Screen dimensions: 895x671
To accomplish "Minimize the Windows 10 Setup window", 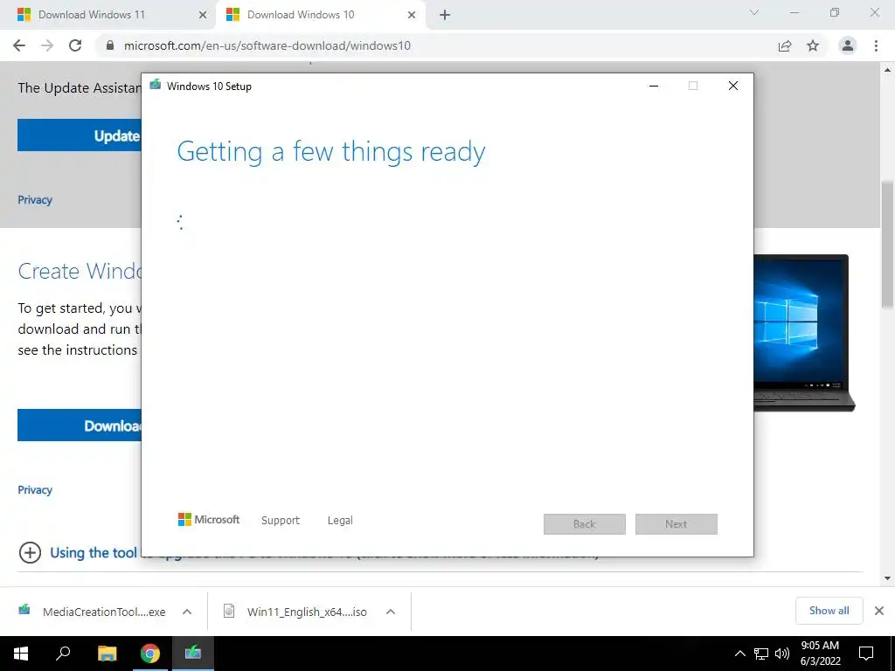I will click(654, 86).
